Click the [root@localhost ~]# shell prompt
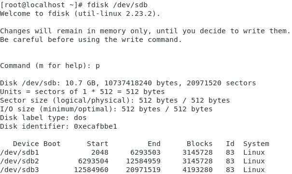The height and width of the screenshot is (174, 292). (x=42, y=5)
